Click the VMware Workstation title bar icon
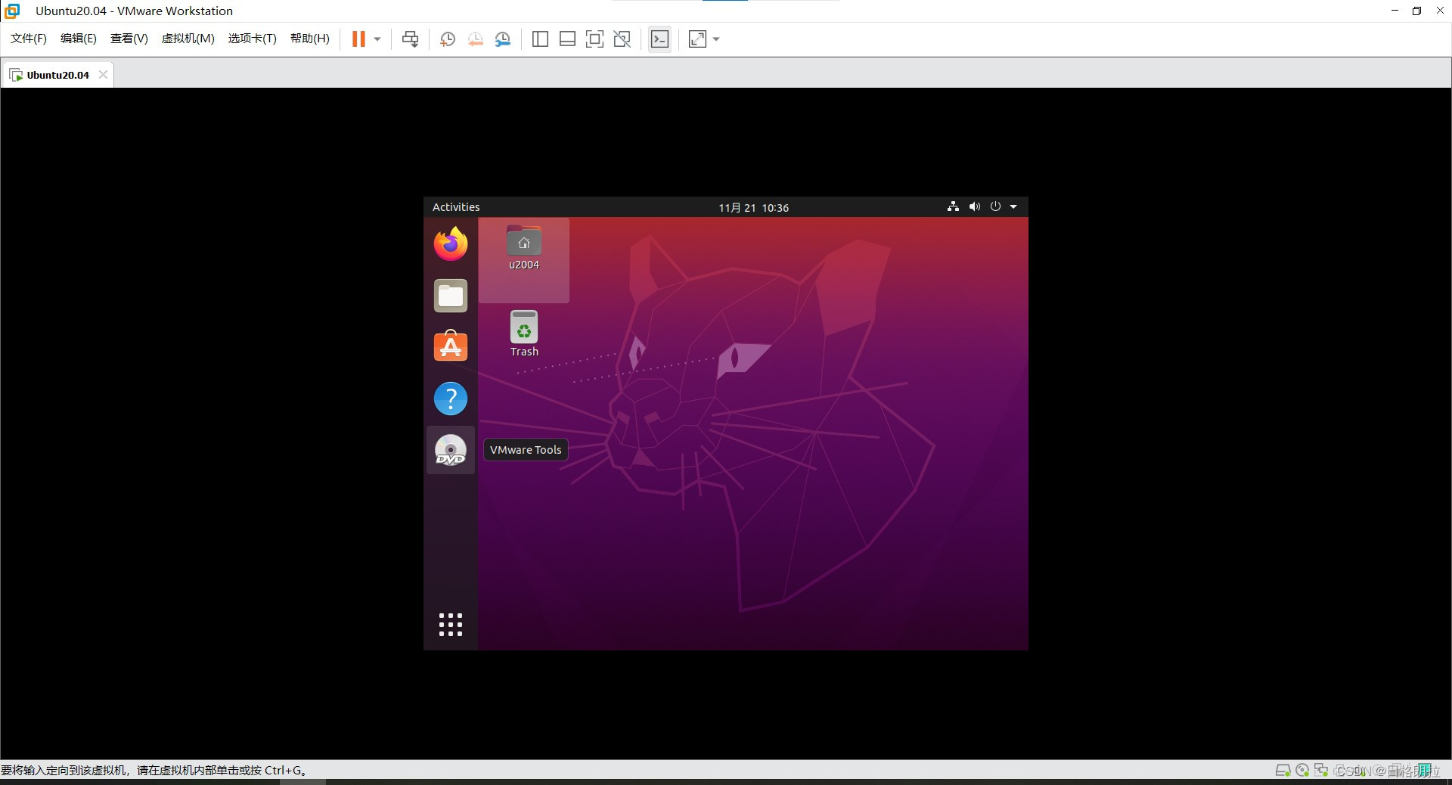This screenshot has height=785, width=1452. point(12,11)
